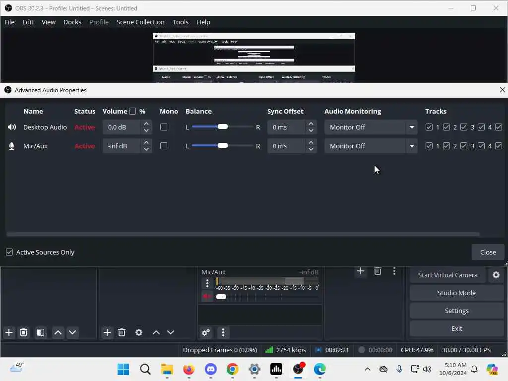Close the Advanced Audio Properties dialog

click(x=488, y=252)
